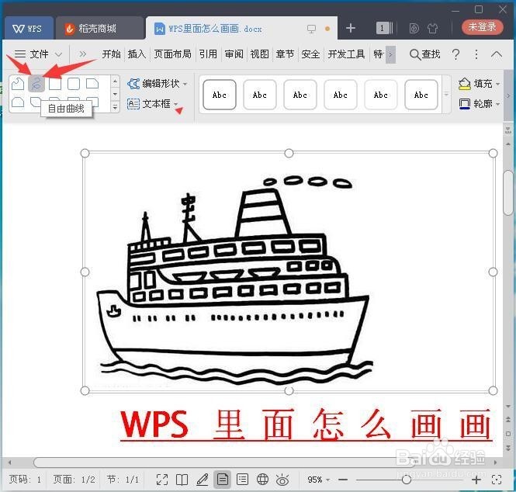516x492 pixels.
Task: Expand the shape gallery more button
Action: [x=115, y=107]
